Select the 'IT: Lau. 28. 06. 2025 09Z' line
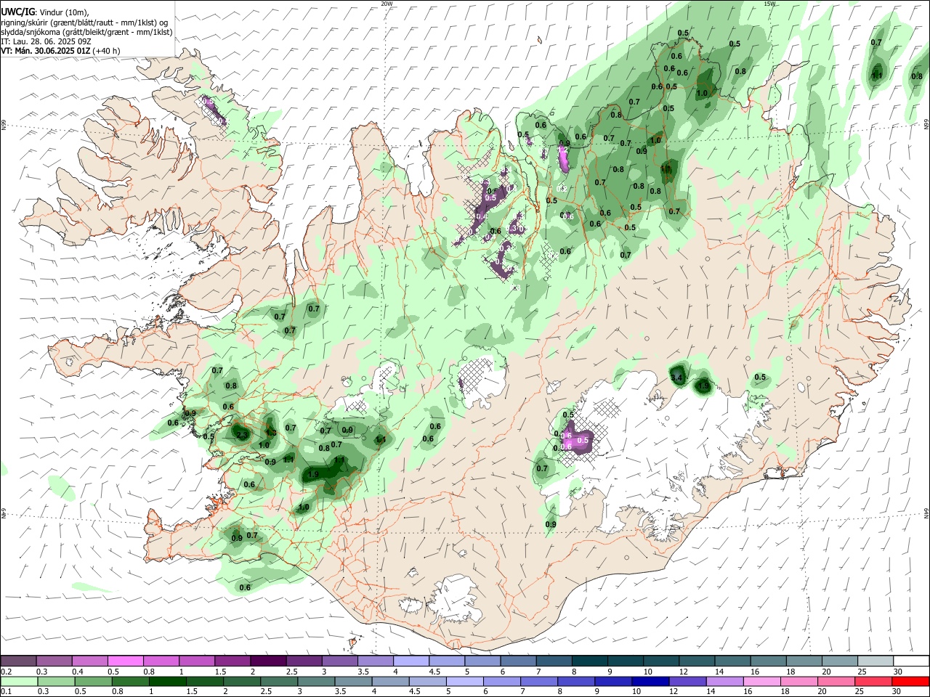This screenshot has width=930, height=697. click(x=46, y=41)
